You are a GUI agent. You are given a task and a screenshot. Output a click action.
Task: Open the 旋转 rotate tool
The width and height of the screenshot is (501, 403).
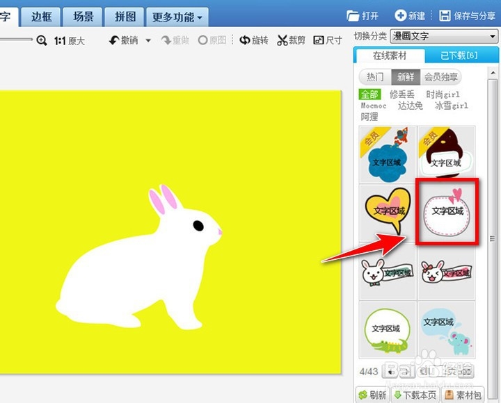tap(254, 40)
